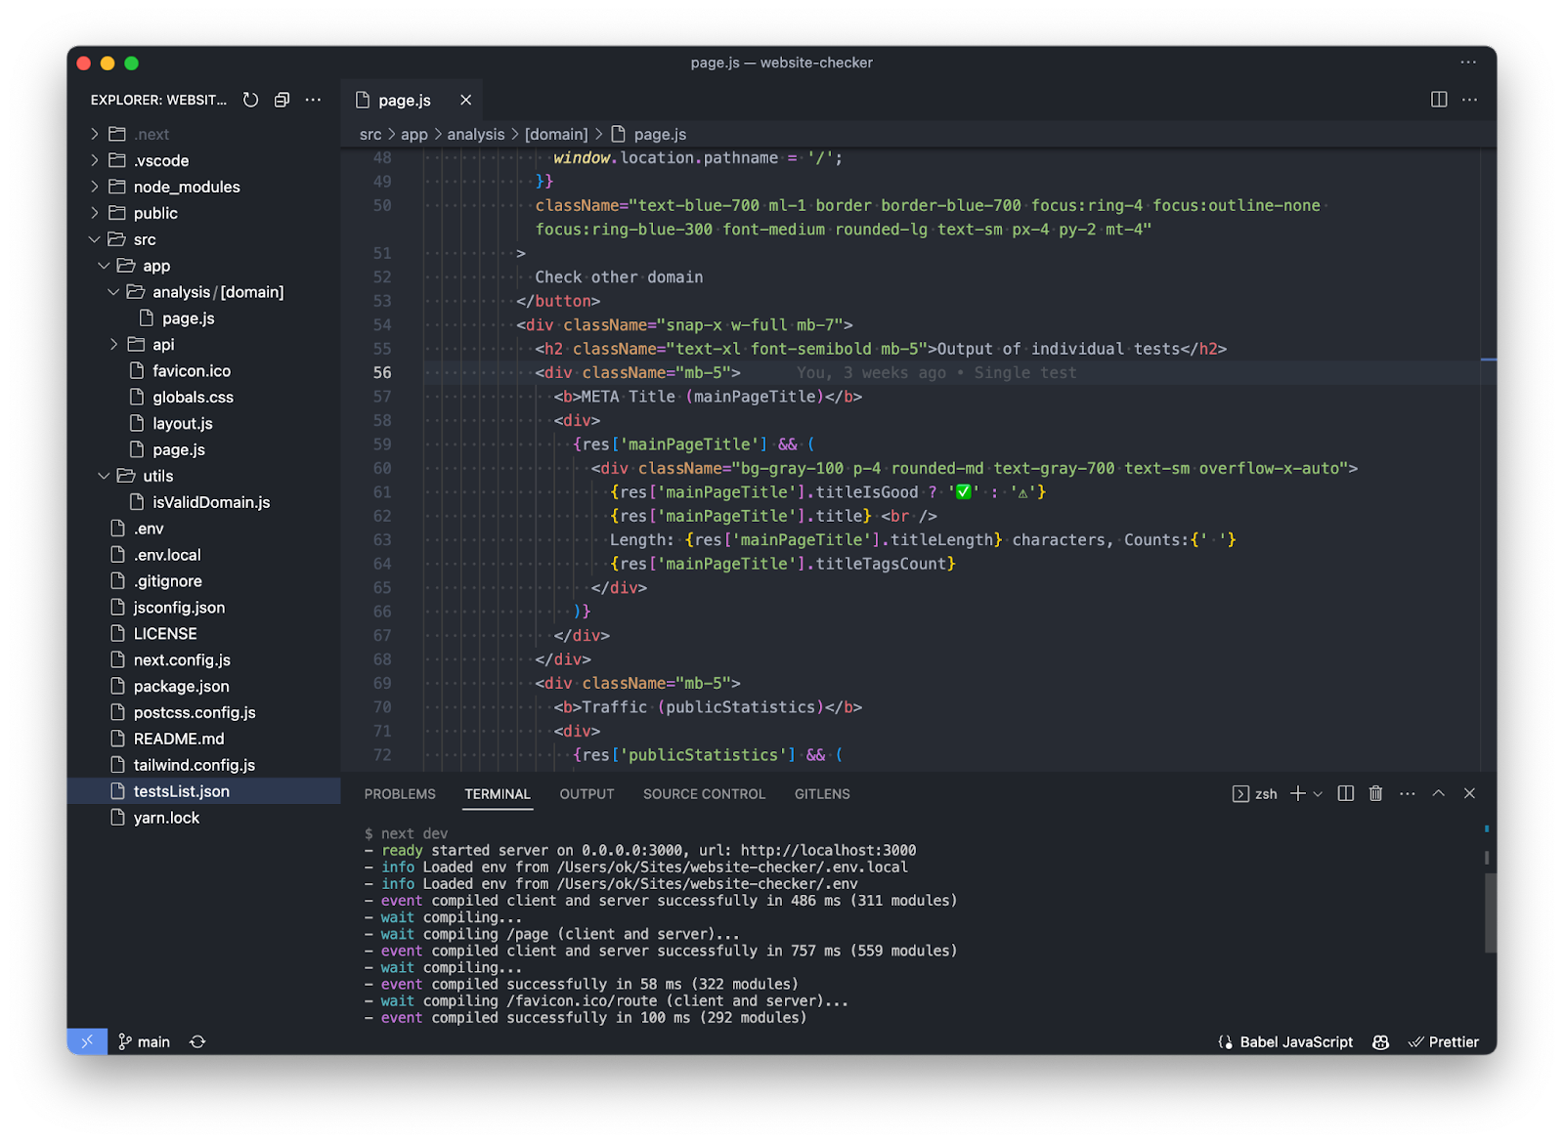Switch to the Problems tab
The image size is (1564, 1143).
pos(400,794)
